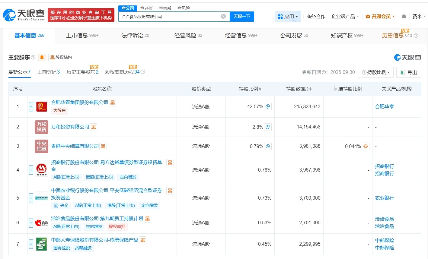The image size is (428, 259).
Task: Open the 持股比例 filter dropdown
Action: [375, 72]
